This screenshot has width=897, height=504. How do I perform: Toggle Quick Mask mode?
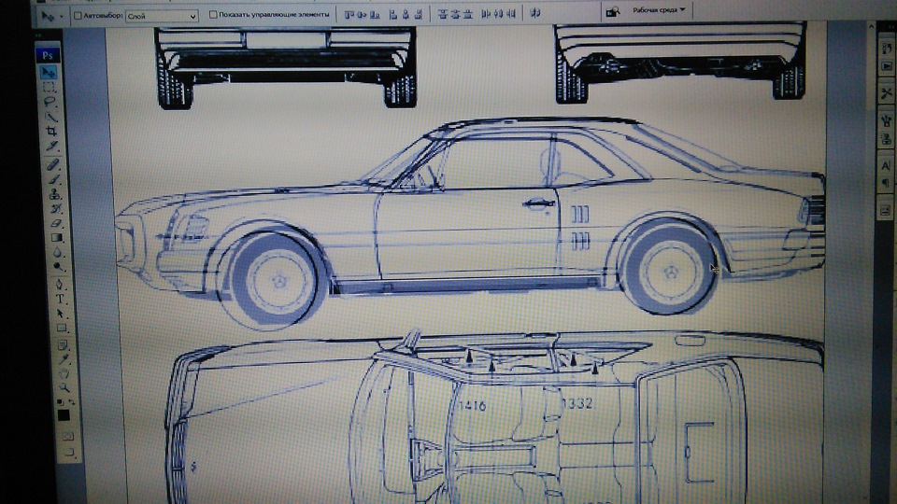tap(67, 437)
